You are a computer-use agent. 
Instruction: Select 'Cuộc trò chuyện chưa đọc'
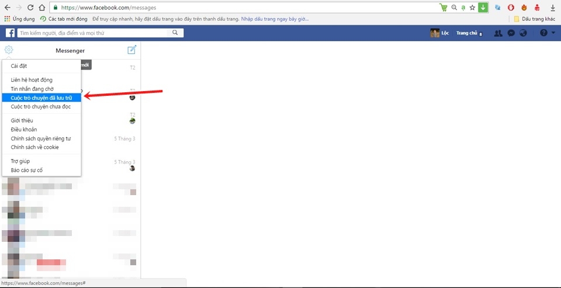(41, 107)
